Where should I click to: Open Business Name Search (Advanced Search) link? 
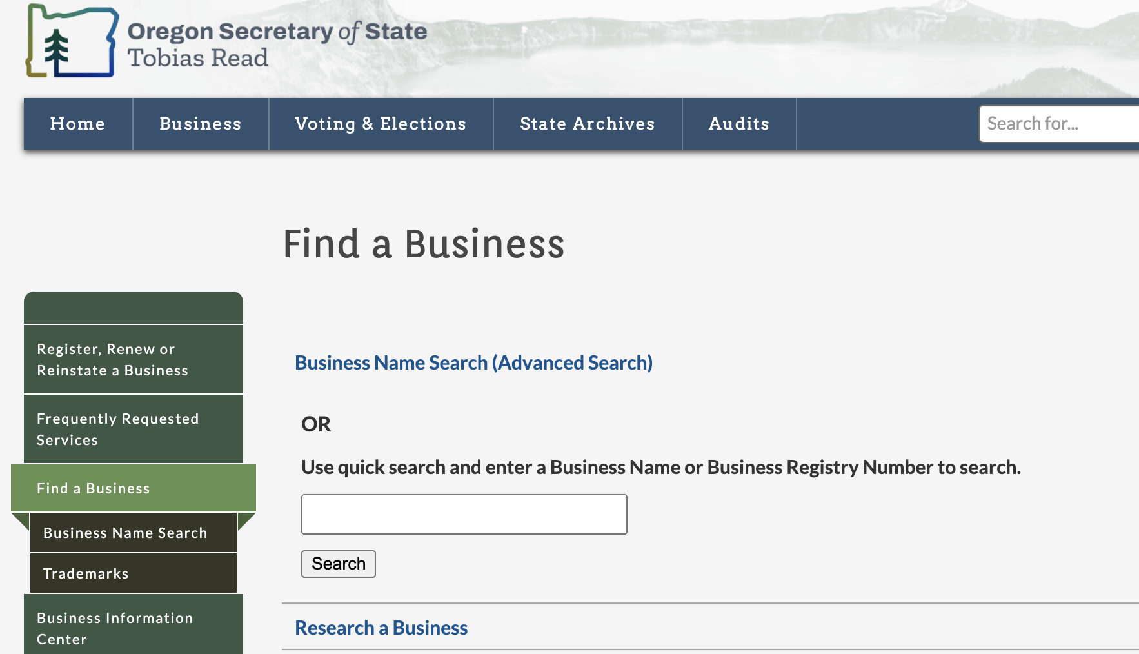click(473, 363)
